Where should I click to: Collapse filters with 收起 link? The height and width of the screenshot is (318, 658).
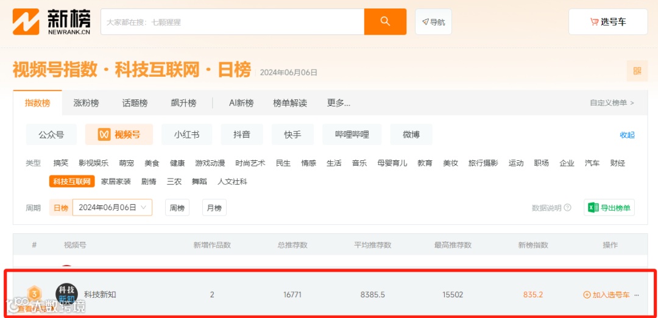coord(628,135)
